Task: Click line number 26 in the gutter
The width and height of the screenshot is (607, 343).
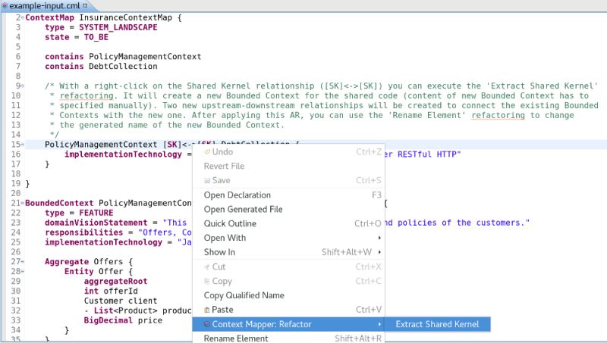Action: (x=15, y=252)
